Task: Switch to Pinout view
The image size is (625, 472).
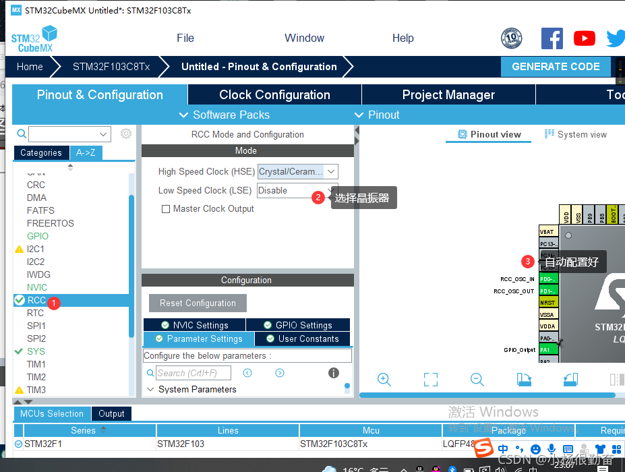Action: pyautogui.click(x=489, y=134)
